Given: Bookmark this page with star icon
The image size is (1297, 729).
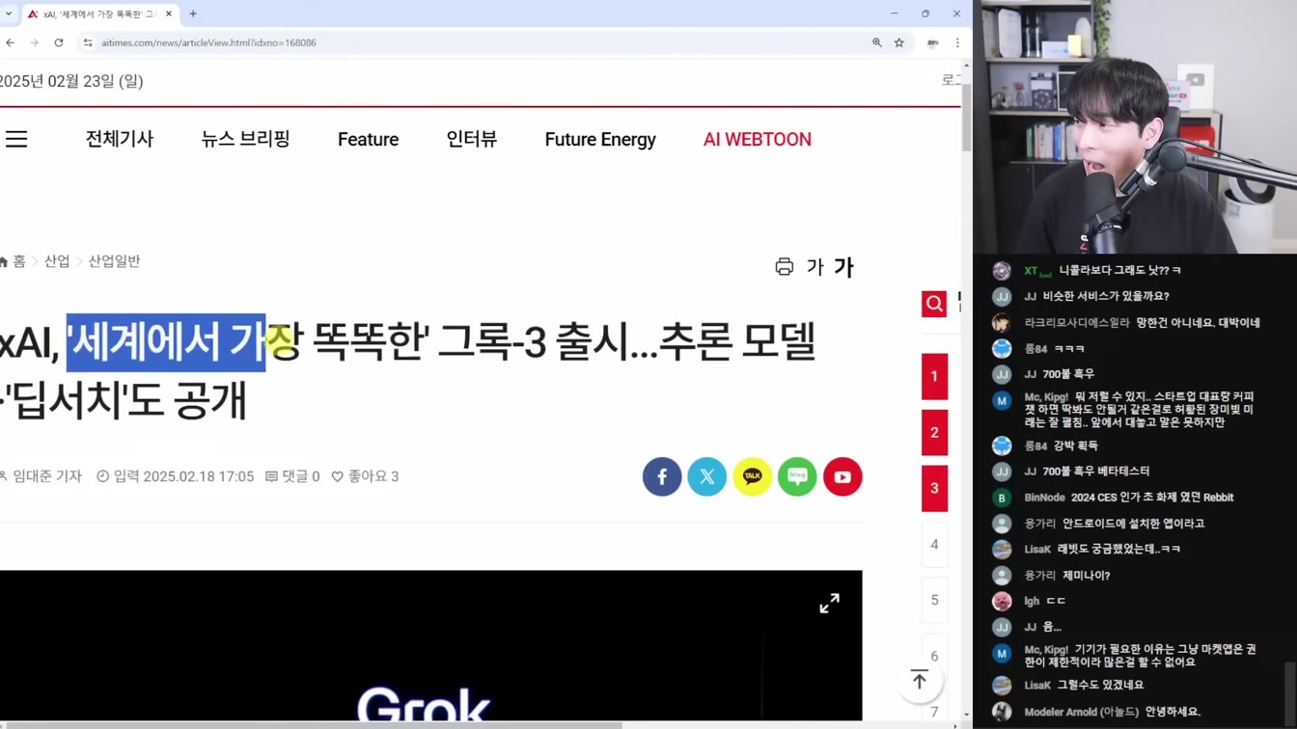Looking at the screenshot, I should point(899,42).
